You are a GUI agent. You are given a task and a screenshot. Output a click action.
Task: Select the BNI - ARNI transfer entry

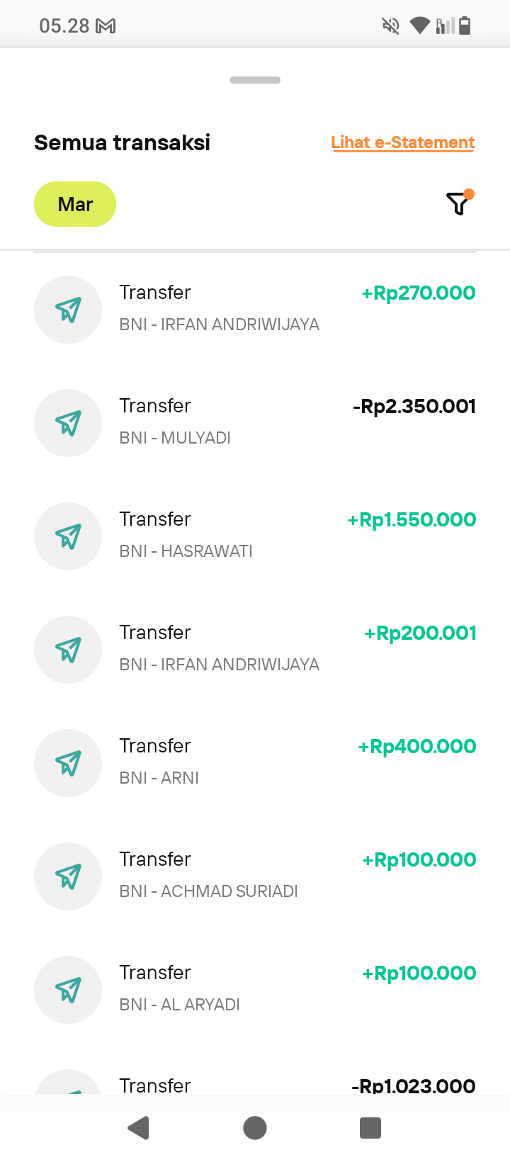click(x=255, y=763)
